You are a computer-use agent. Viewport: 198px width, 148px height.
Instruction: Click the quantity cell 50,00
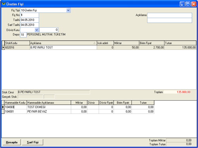pos(126,47)
